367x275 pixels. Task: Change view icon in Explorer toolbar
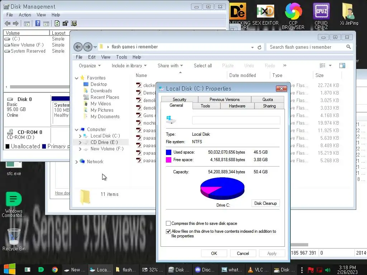click(323, 66)
